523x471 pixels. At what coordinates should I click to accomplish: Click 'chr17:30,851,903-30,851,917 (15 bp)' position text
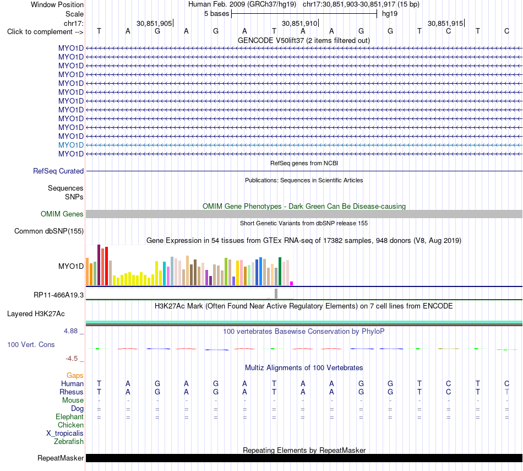tap(361, 4)
